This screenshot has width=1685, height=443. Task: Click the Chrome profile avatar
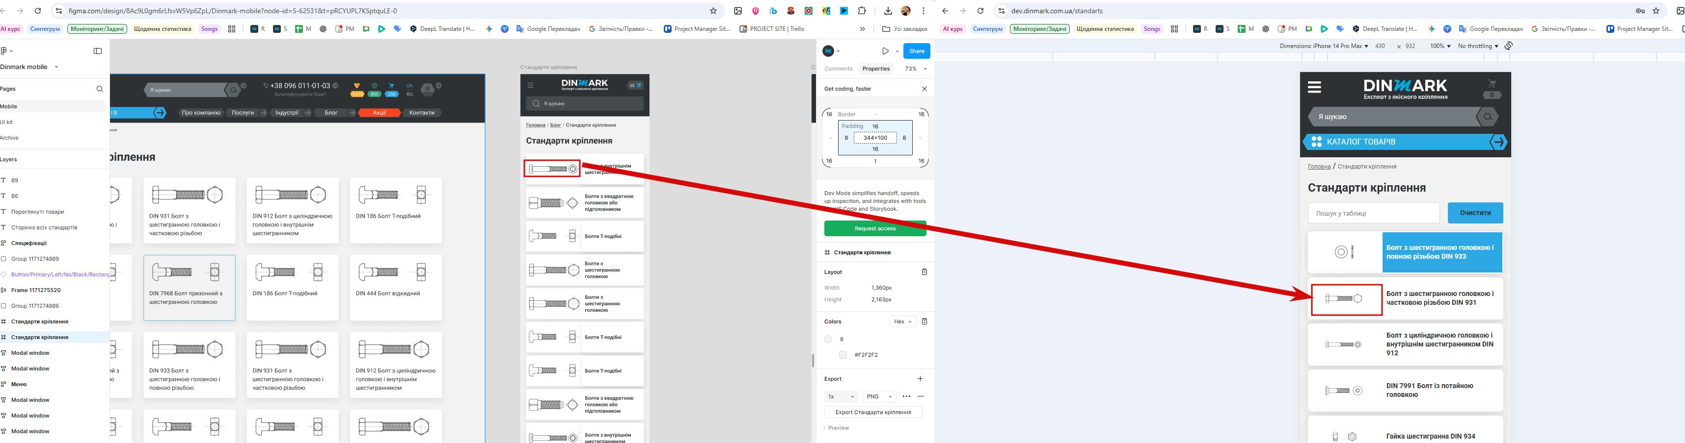point(905,11)
